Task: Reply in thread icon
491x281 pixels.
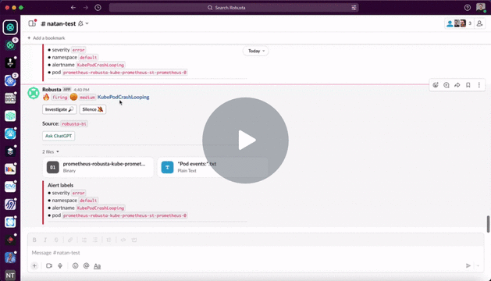Action: (447, 85)
